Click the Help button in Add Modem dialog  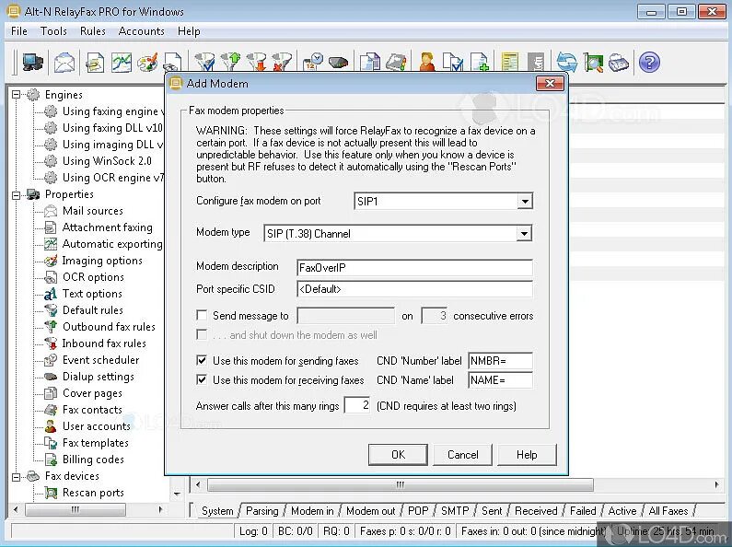point(527,455)
